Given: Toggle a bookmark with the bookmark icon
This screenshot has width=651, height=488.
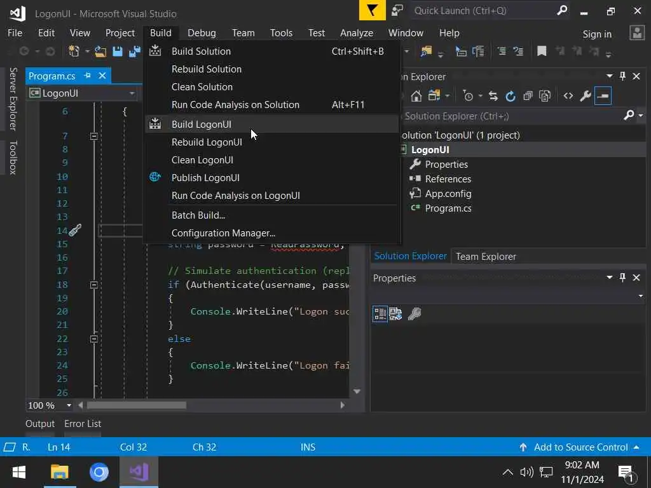Looking at the screenshot, I should (542, 51).
